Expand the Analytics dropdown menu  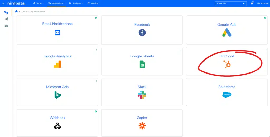[76, 3]
